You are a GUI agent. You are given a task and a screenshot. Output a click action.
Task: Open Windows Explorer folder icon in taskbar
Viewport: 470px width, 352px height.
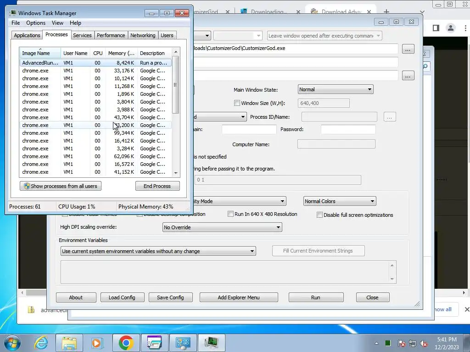click(x=69, y=343)
